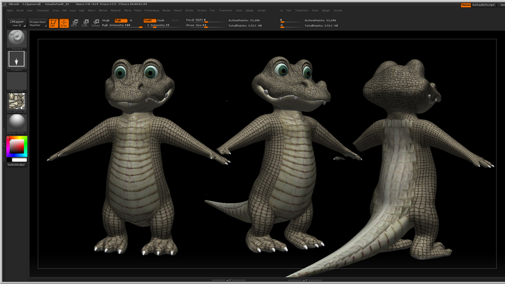The height and width of the screenshot is (284, 505).
Task: Open the DragRect stroke selector
Action: pyautogui.click(x=17, y=60)
